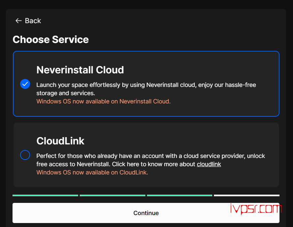Click the first green progress step bar
The height and width of the screenshot is (227, 293).
(x=45, y=195)
